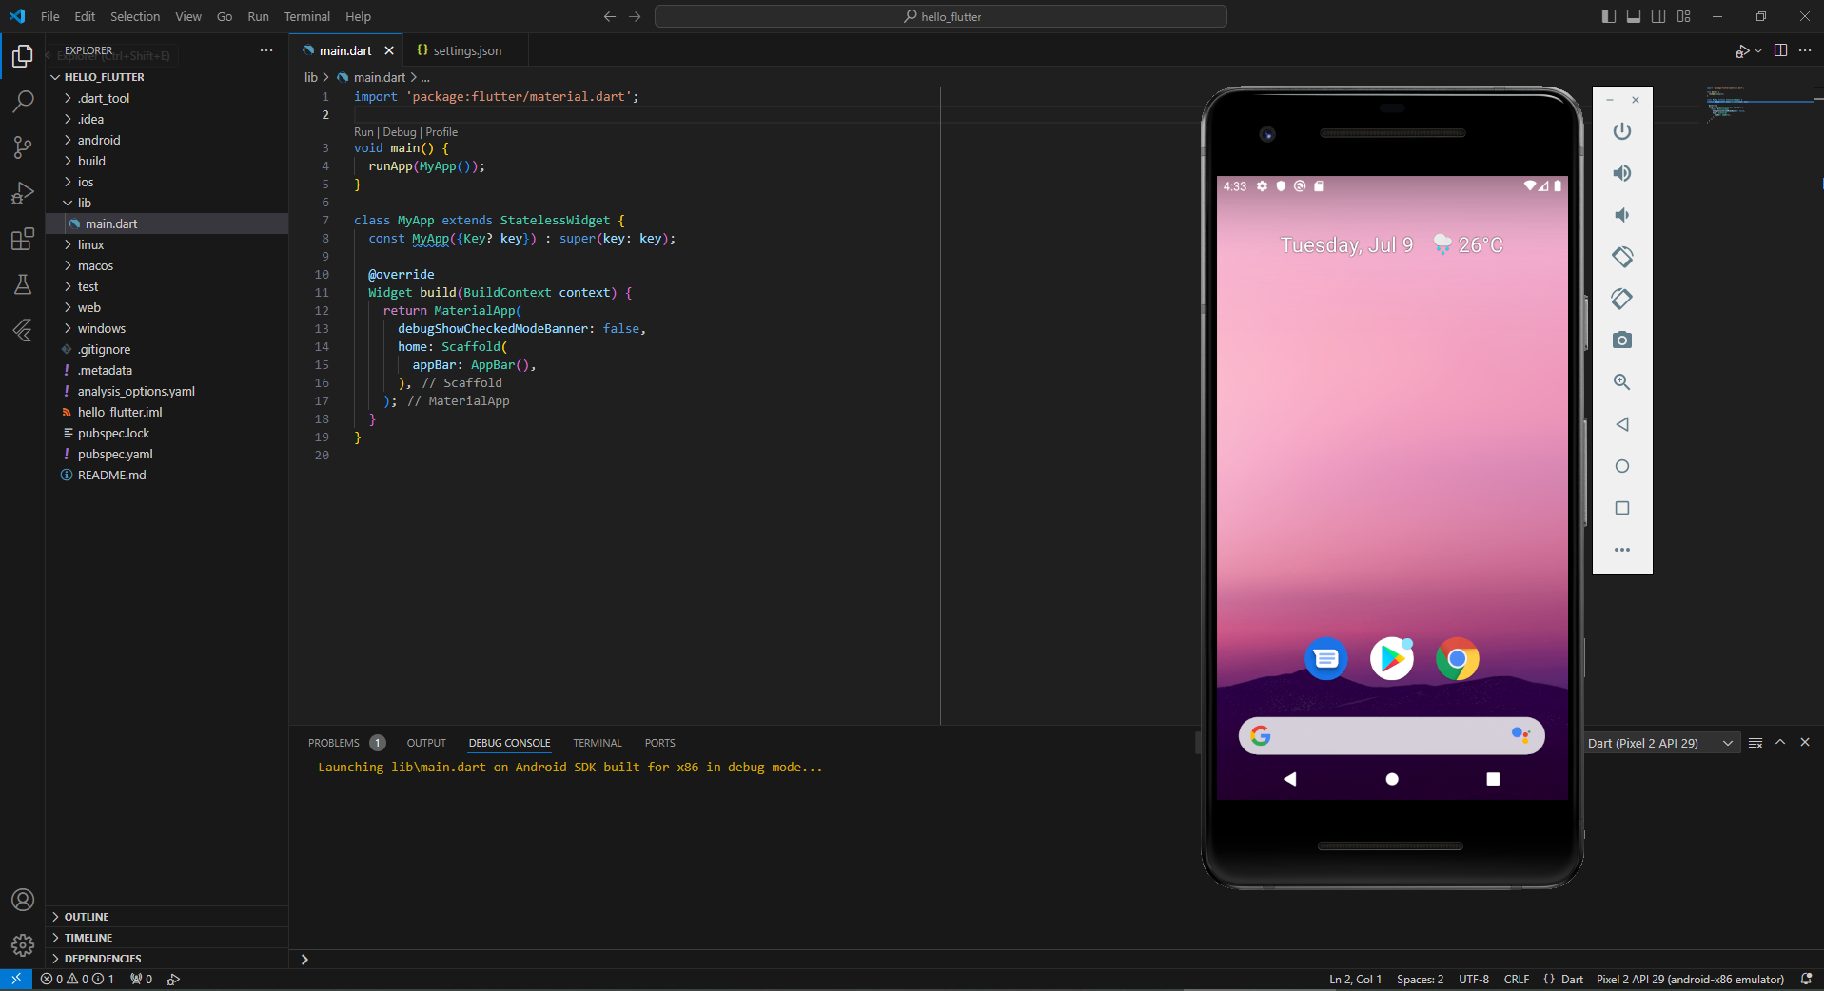This screenshot has height=991, width=1824.
Task: Open the emulator extended controls (three dots)
Action: tap(1622, 550)
